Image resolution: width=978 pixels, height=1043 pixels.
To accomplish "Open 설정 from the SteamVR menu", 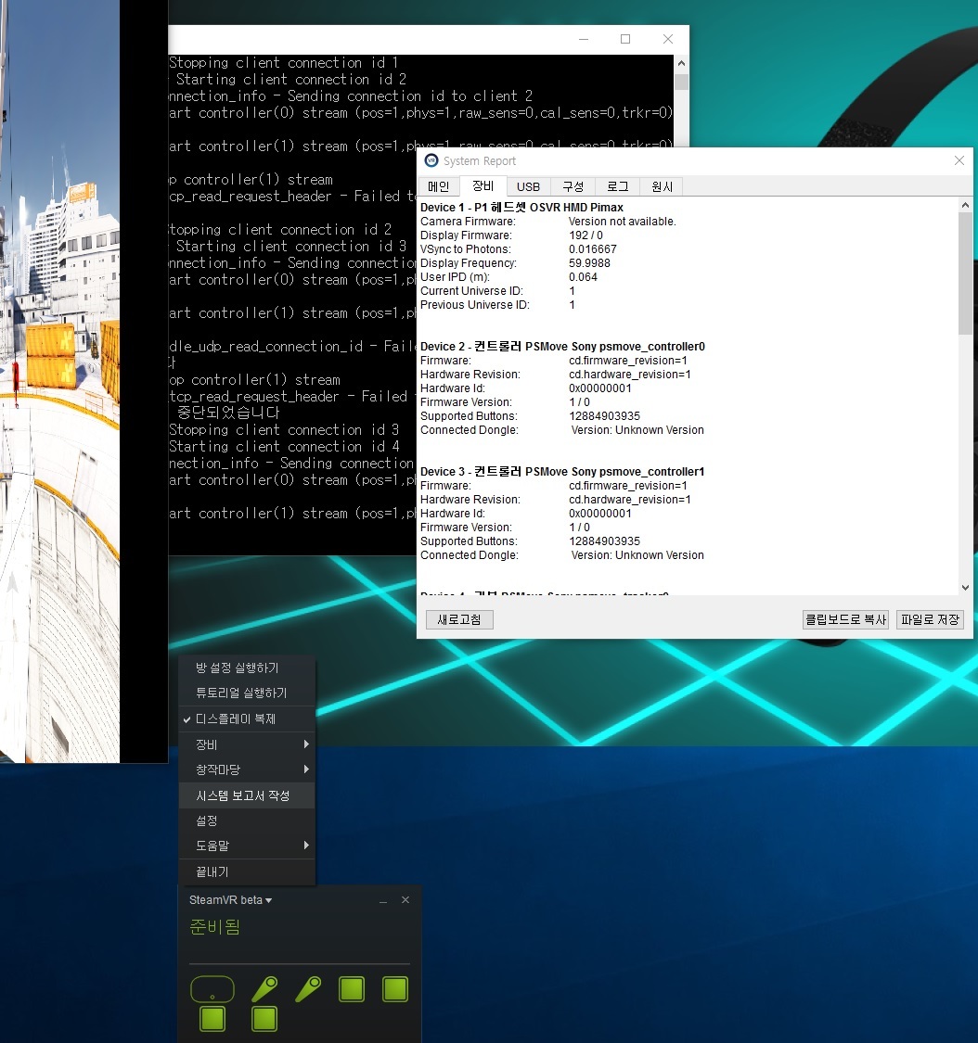I will [247, 820].
